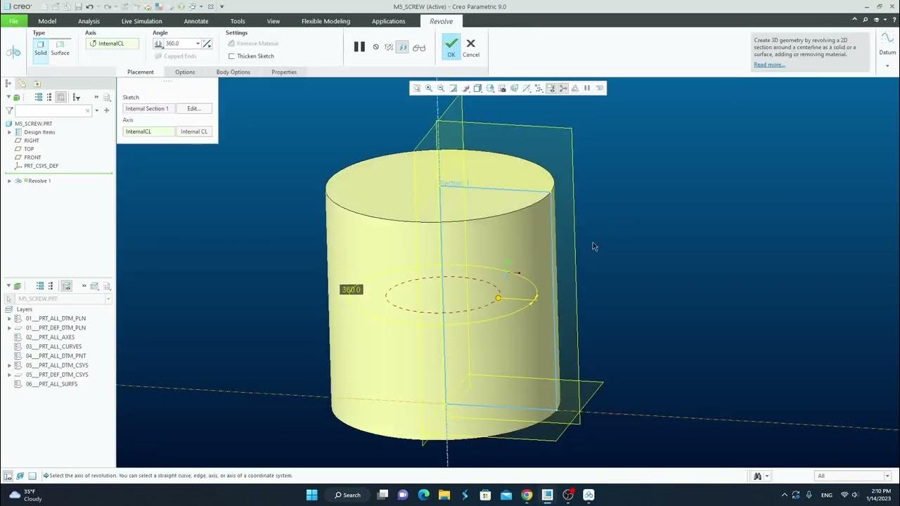Click Refit view icon
Screen dimensions: 900x506
[417, 88]
